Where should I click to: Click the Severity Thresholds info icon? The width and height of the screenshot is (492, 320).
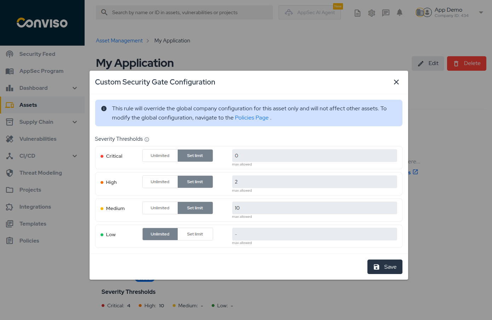(x=147, y=139)
